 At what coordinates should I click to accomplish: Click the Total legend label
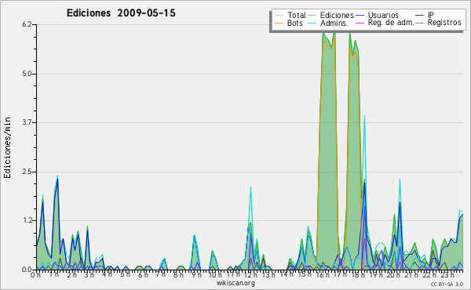click(296, 15)
